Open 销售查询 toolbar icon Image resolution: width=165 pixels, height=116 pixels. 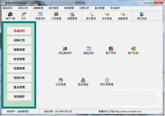coord(123,16)
